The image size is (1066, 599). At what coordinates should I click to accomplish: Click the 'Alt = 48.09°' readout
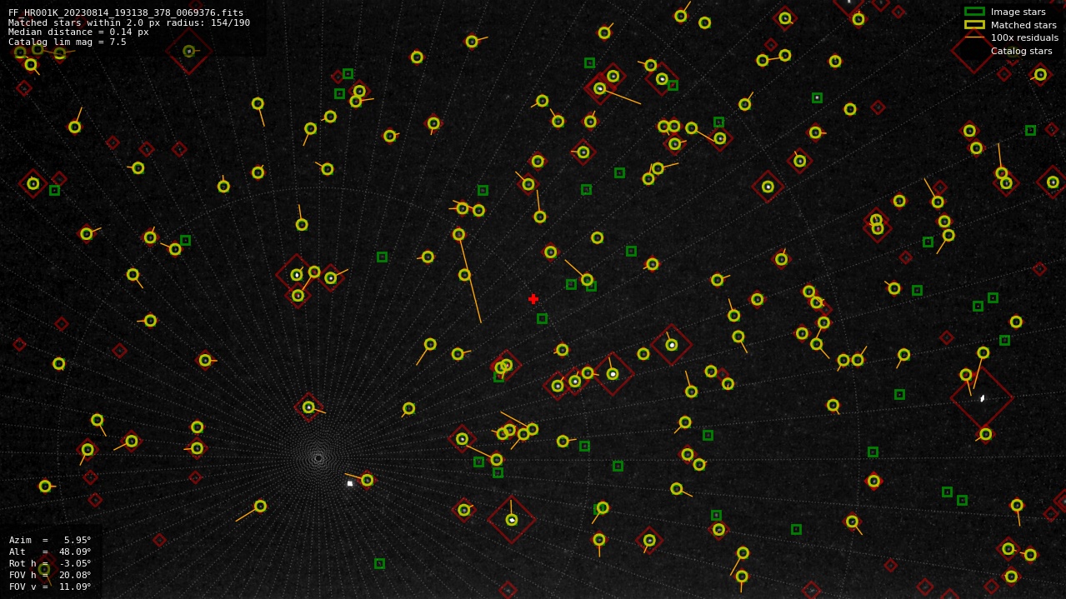pos(50,552)
